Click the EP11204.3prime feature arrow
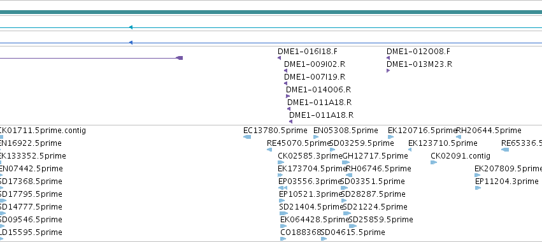This screenshot has height=242, width=542. tap(478, 188)
